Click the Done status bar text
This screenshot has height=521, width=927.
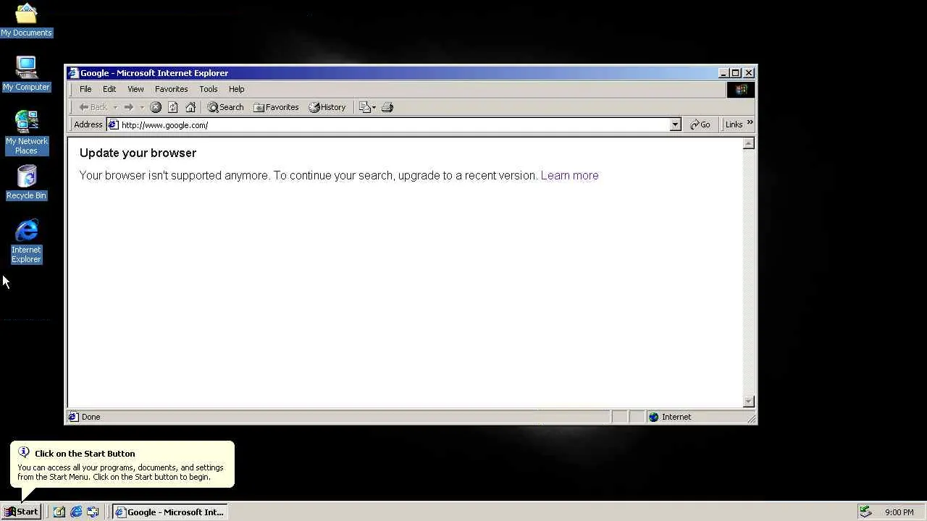91,417
